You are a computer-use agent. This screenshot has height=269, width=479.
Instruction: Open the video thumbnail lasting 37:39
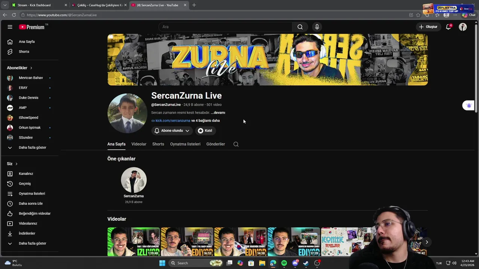[294, 242]
